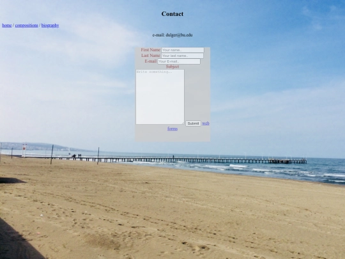This screenshot has width=345, height=259.
Task: Focus the First Name input field
Action: pos(183,50)
